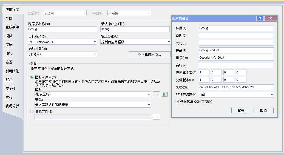This screenshot has height=155, width=284.
Task: Open the 非特定语言 (无) dropdown
Action: coord(236,94)
